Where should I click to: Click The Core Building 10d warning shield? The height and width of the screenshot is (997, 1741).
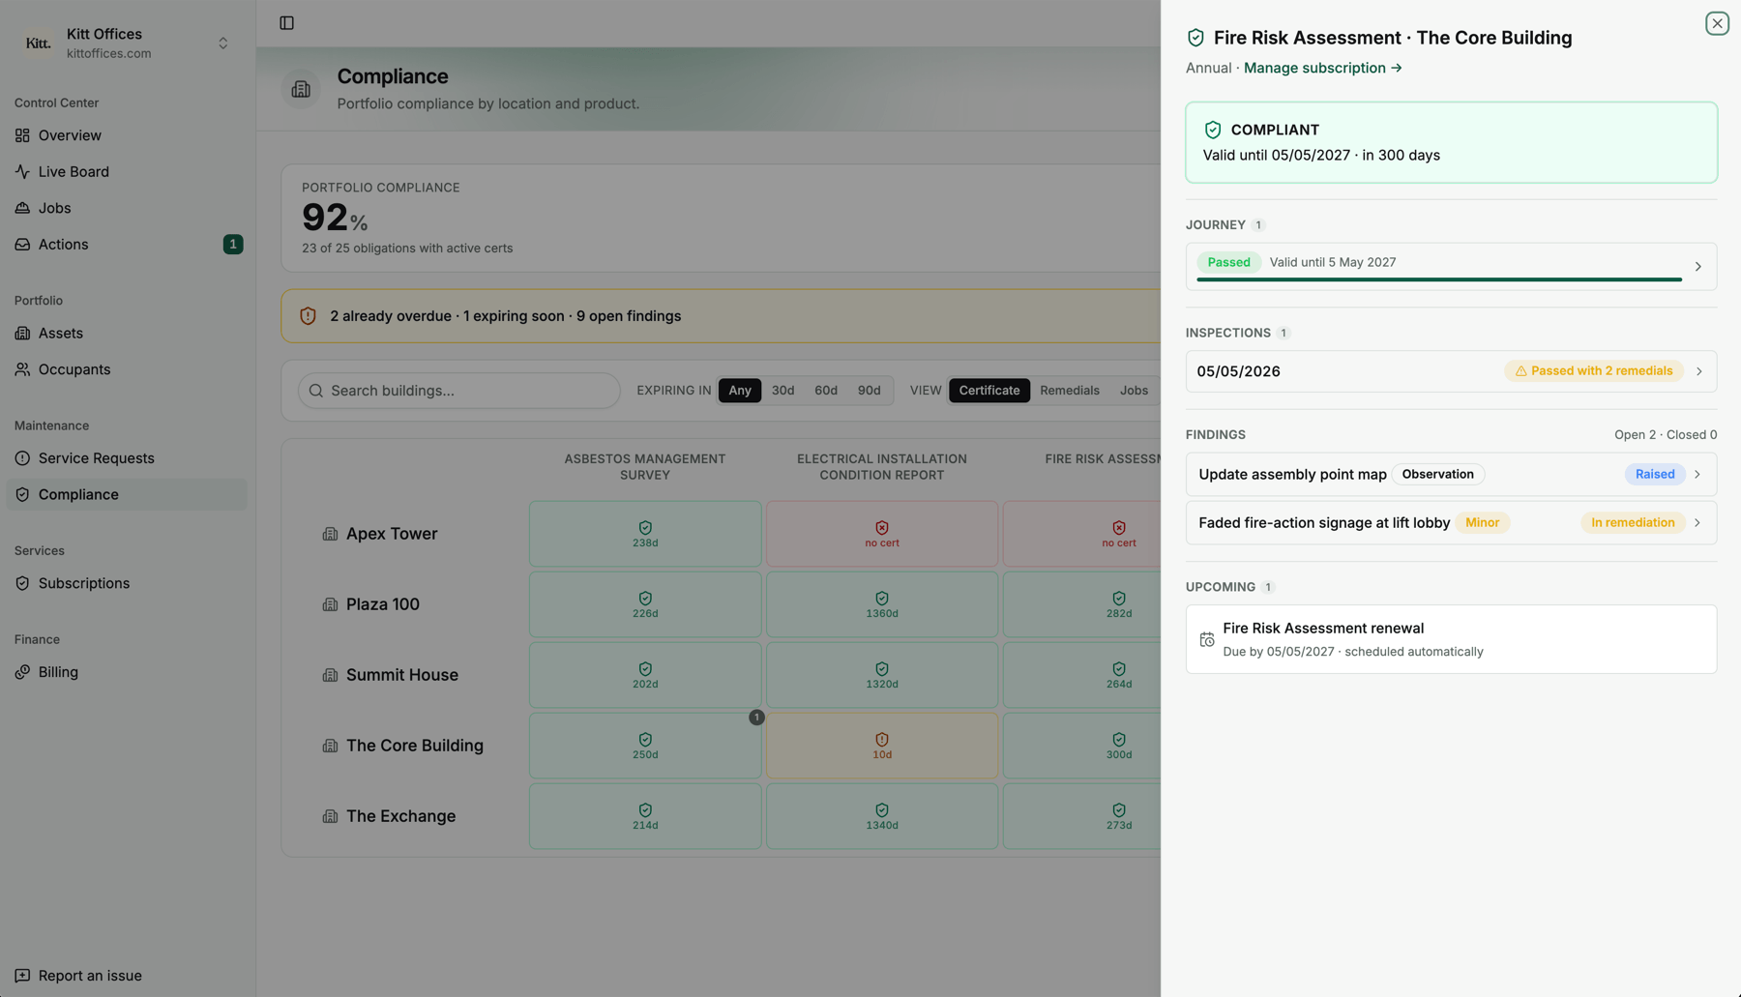[x=882, y=740]
